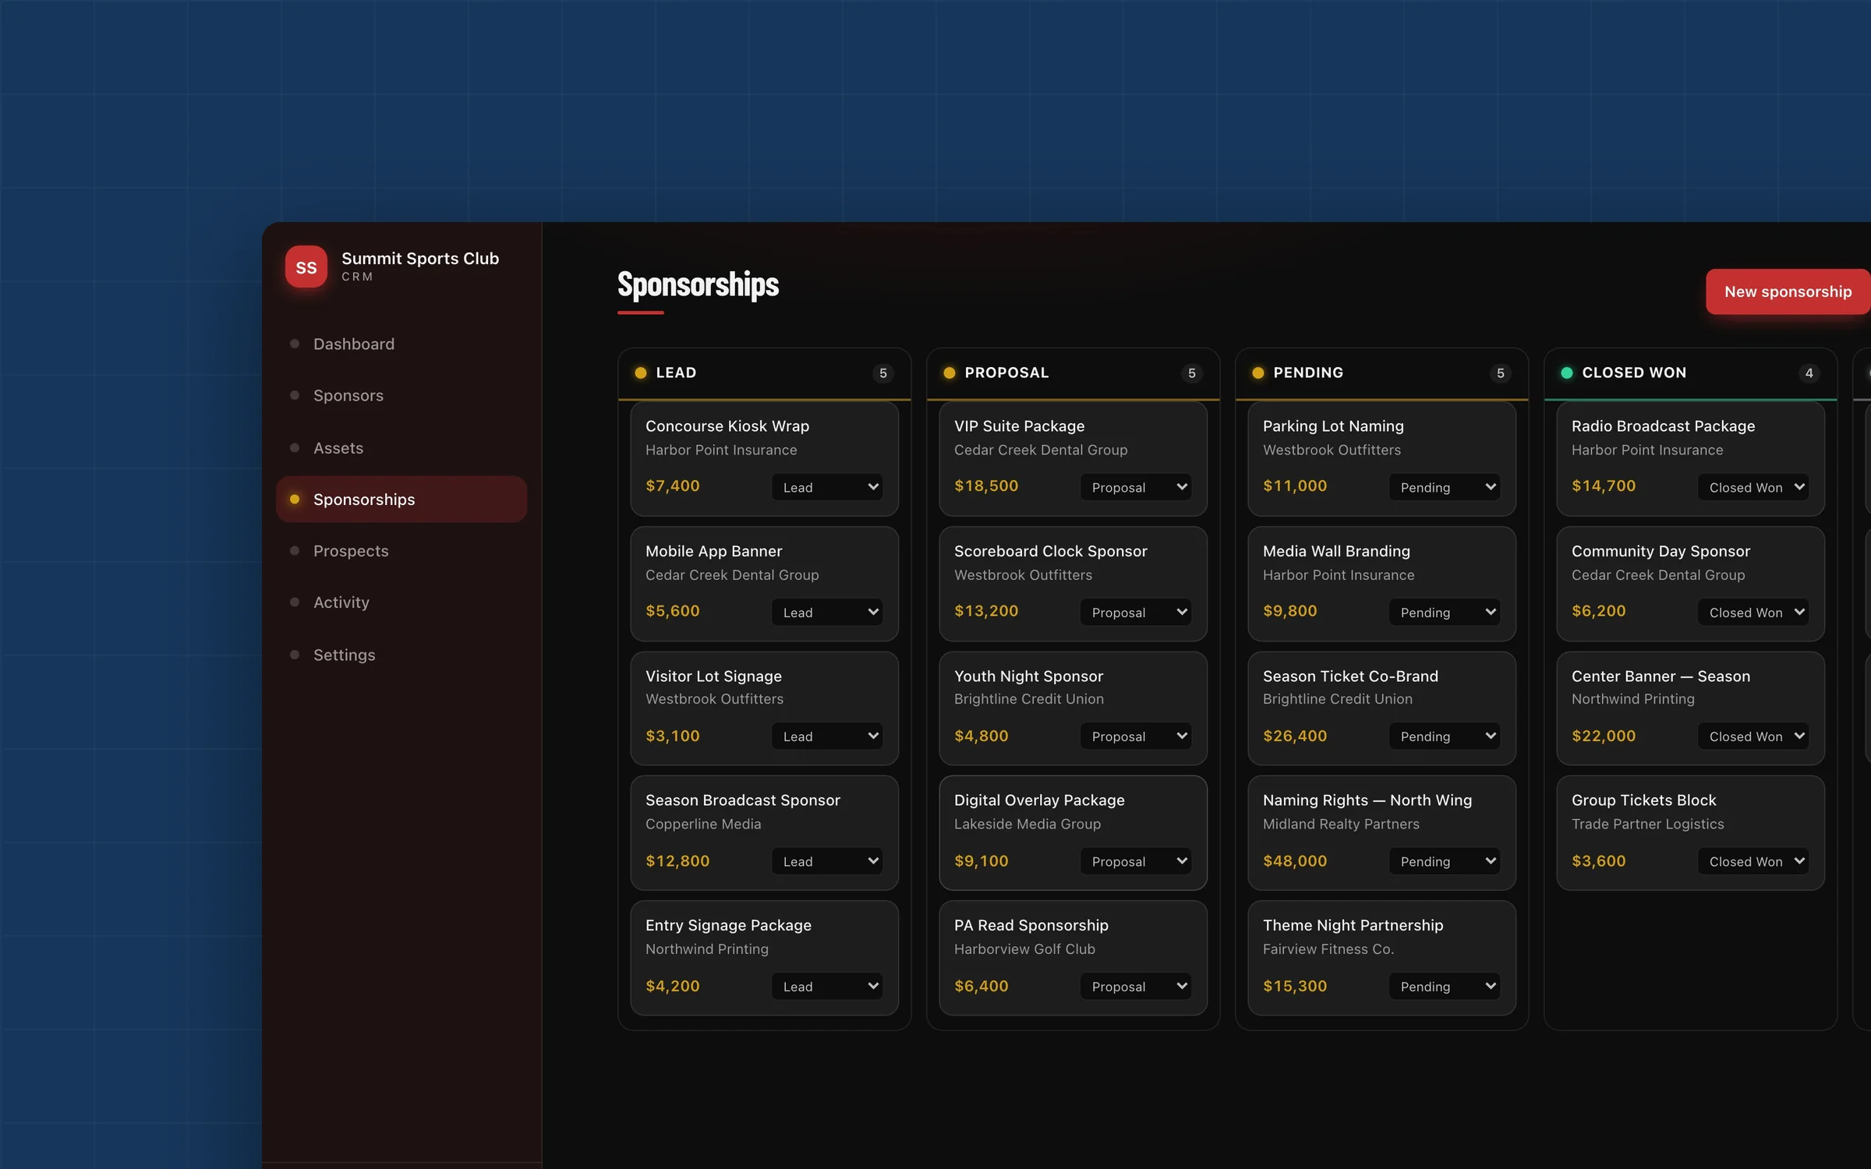Open stage dropdown for Visitor Lot Signage
The image size is (1871, 1169).
coord(827,736)
